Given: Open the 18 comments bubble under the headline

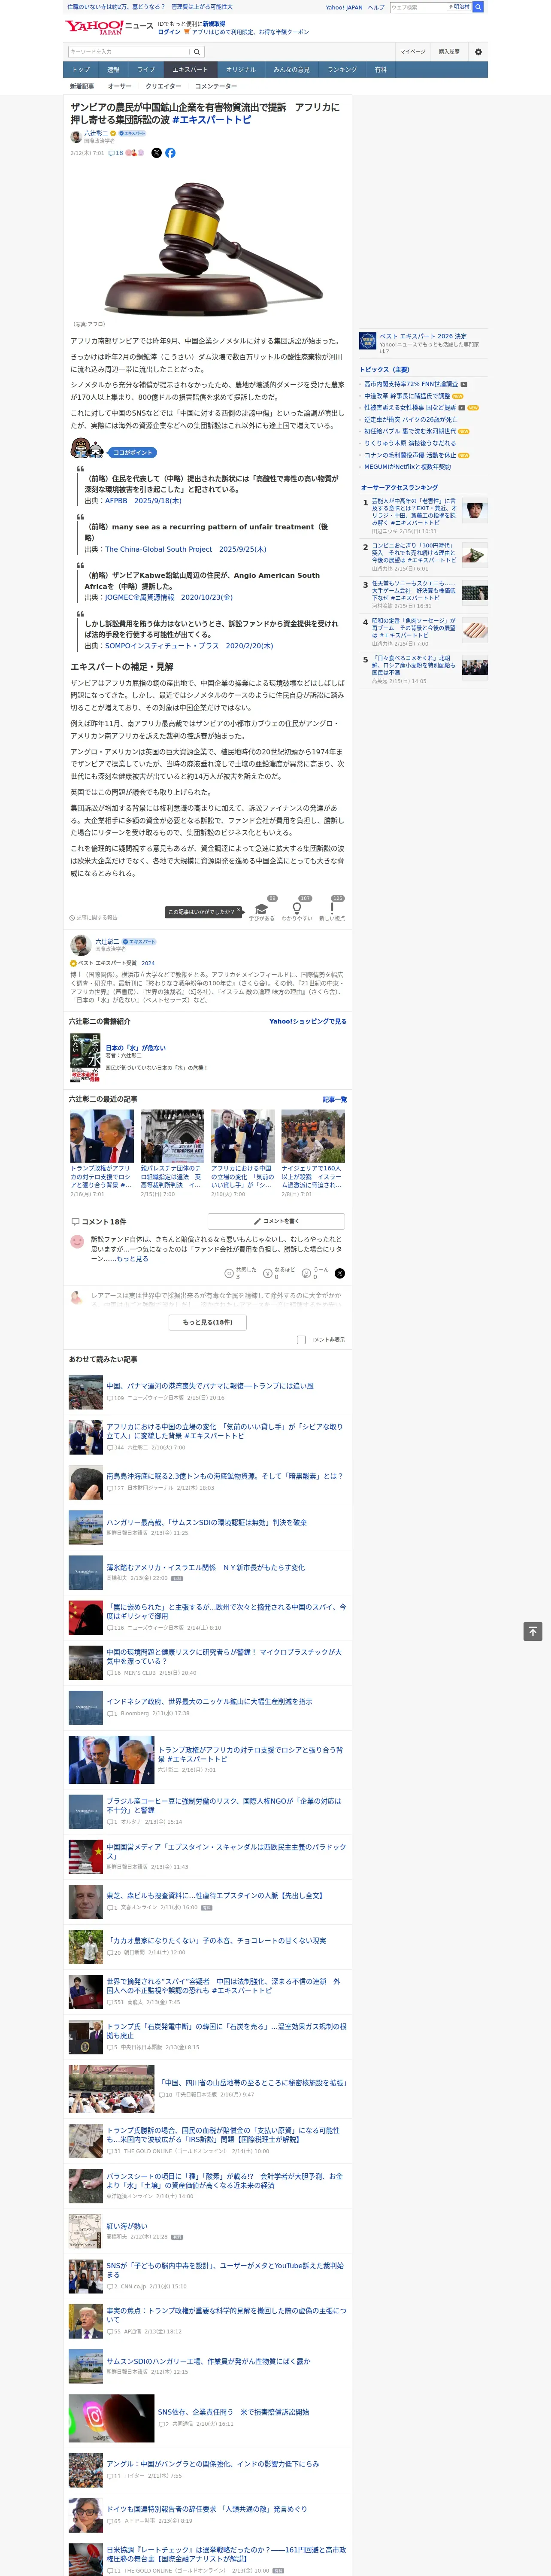Looking at the screenshot, I should tap(116, 153).
